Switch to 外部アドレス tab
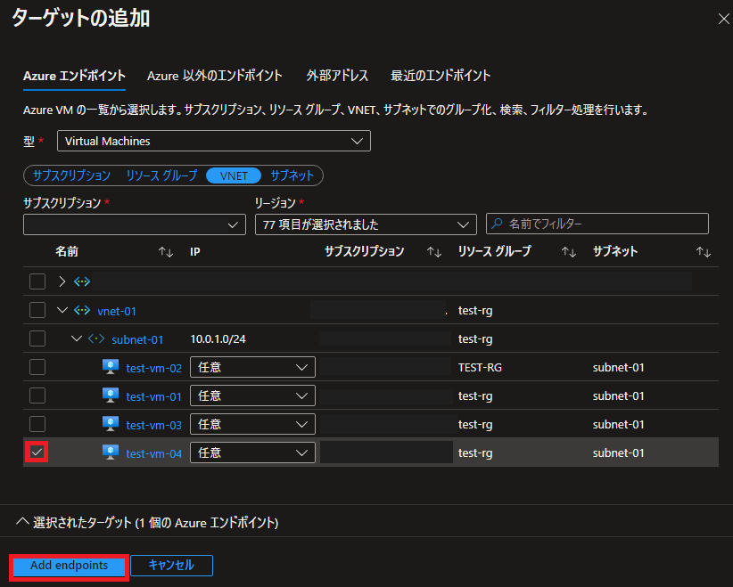Screen dimensions: 733x587 [x=337, y=76]
